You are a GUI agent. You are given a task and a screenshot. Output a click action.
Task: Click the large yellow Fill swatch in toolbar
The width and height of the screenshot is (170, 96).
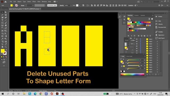pyautogui.click(x=3, y=51)
